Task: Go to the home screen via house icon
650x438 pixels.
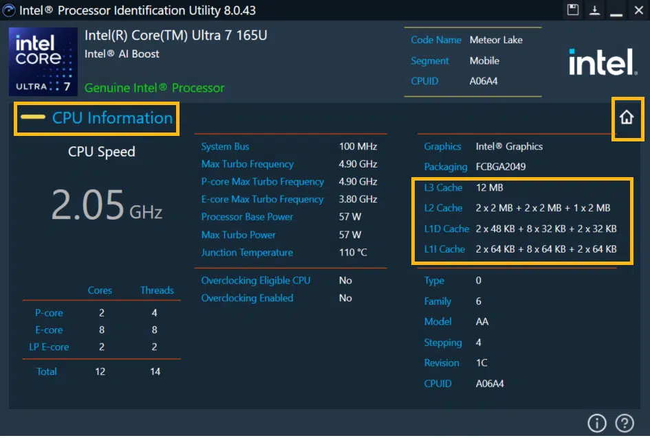Action: [627, 118]
